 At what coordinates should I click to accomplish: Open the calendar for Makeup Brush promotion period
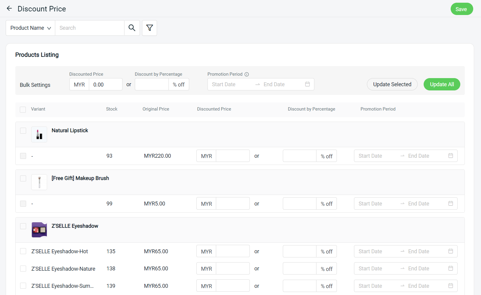450,203
